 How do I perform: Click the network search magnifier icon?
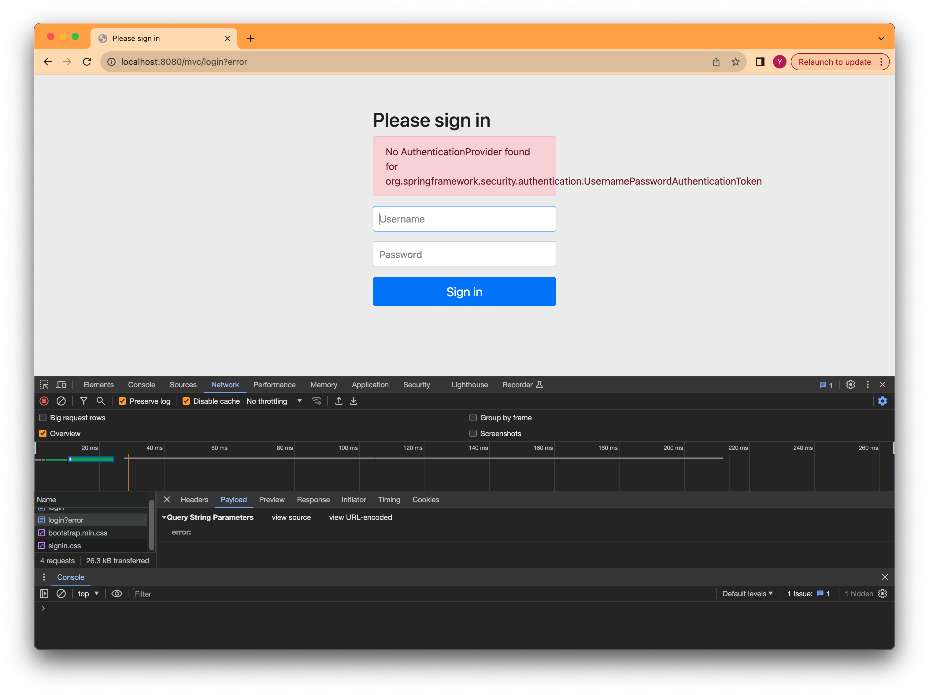pyautogui.click(x=100, y=401)
